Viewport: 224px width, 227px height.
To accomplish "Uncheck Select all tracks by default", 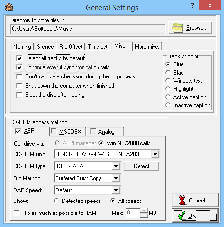I will click(19, 58).
